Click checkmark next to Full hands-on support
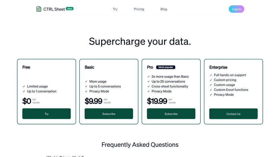Viewport: 280px width, 157px height. pos(211,75)
